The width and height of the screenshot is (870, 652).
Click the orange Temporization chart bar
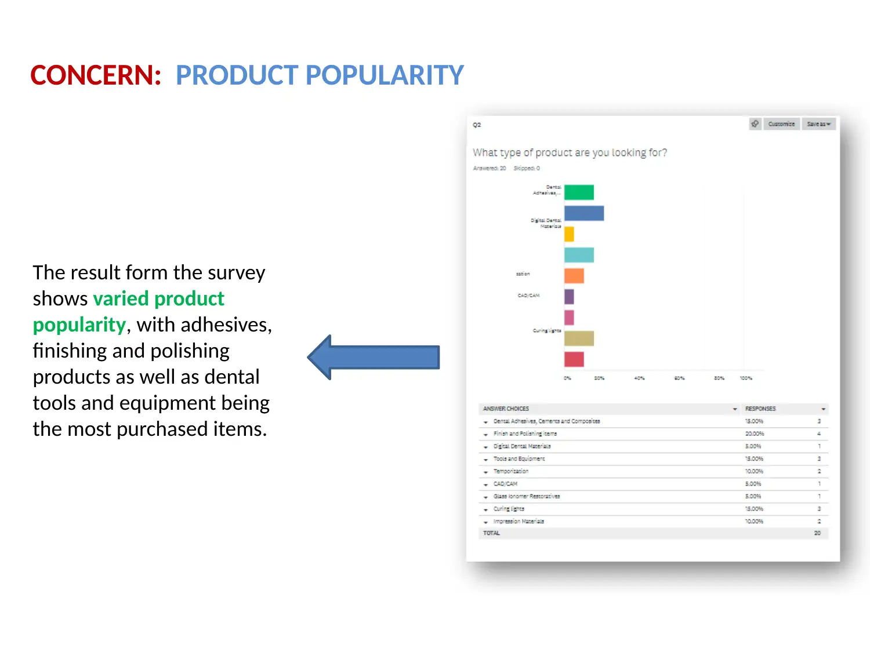click(574, 276)
